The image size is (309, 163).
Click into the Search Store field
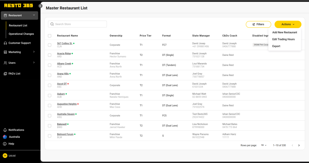pyautogui.click(x=78, y=24)
